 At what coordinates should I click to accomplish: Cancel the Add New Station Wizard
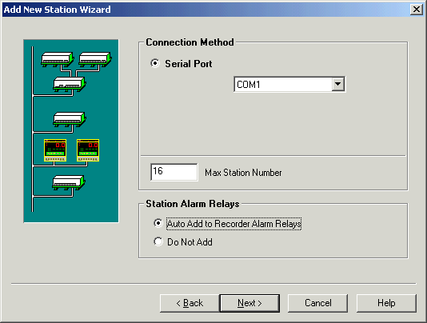tap(317, 303)
